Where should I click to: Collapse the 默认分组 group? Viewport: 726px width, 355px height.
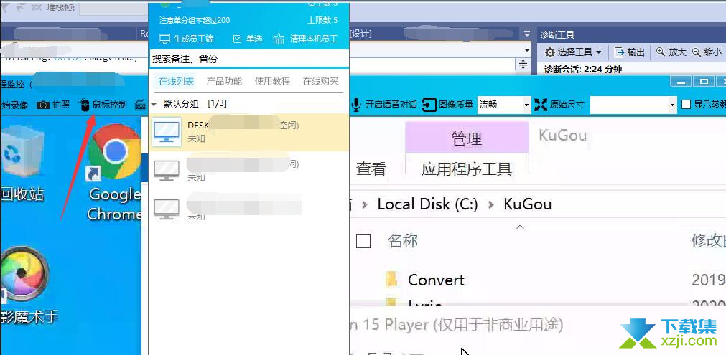click(154, 104)
